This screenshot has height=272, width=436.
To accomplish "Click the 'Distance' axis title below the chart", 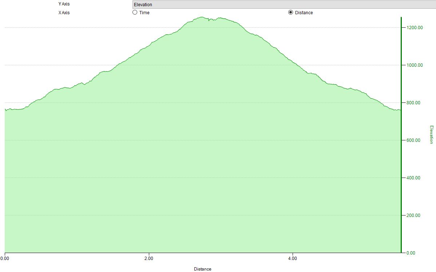I will (202, 269).
